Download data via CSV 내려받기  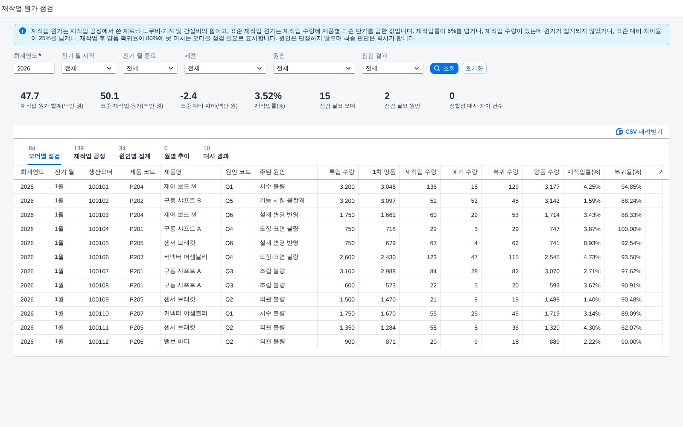click(639, 132)
